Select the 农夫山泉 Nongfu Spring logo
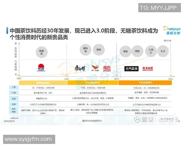Viewport: 184px width, 147px height. (x=148, y=69)
